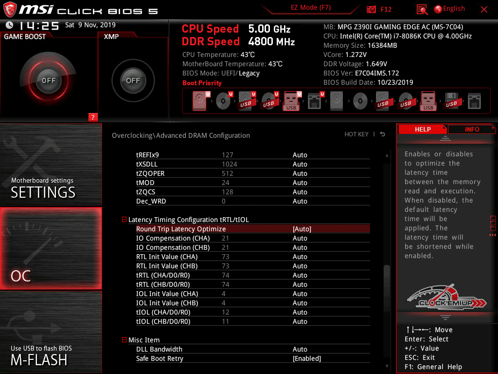The height and width of the screenshot is (374, 498).
Task: Click the red question mark help icon
Action: (x=93, y=117)
